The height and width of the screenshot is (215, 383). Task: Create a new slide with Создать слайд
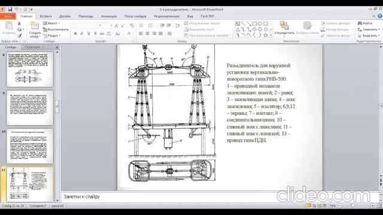click(35, 30)
